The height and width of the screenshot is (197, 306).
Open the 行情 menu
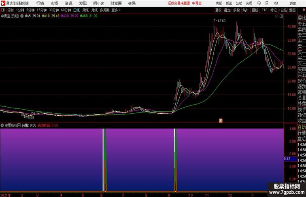click(40, 3)
